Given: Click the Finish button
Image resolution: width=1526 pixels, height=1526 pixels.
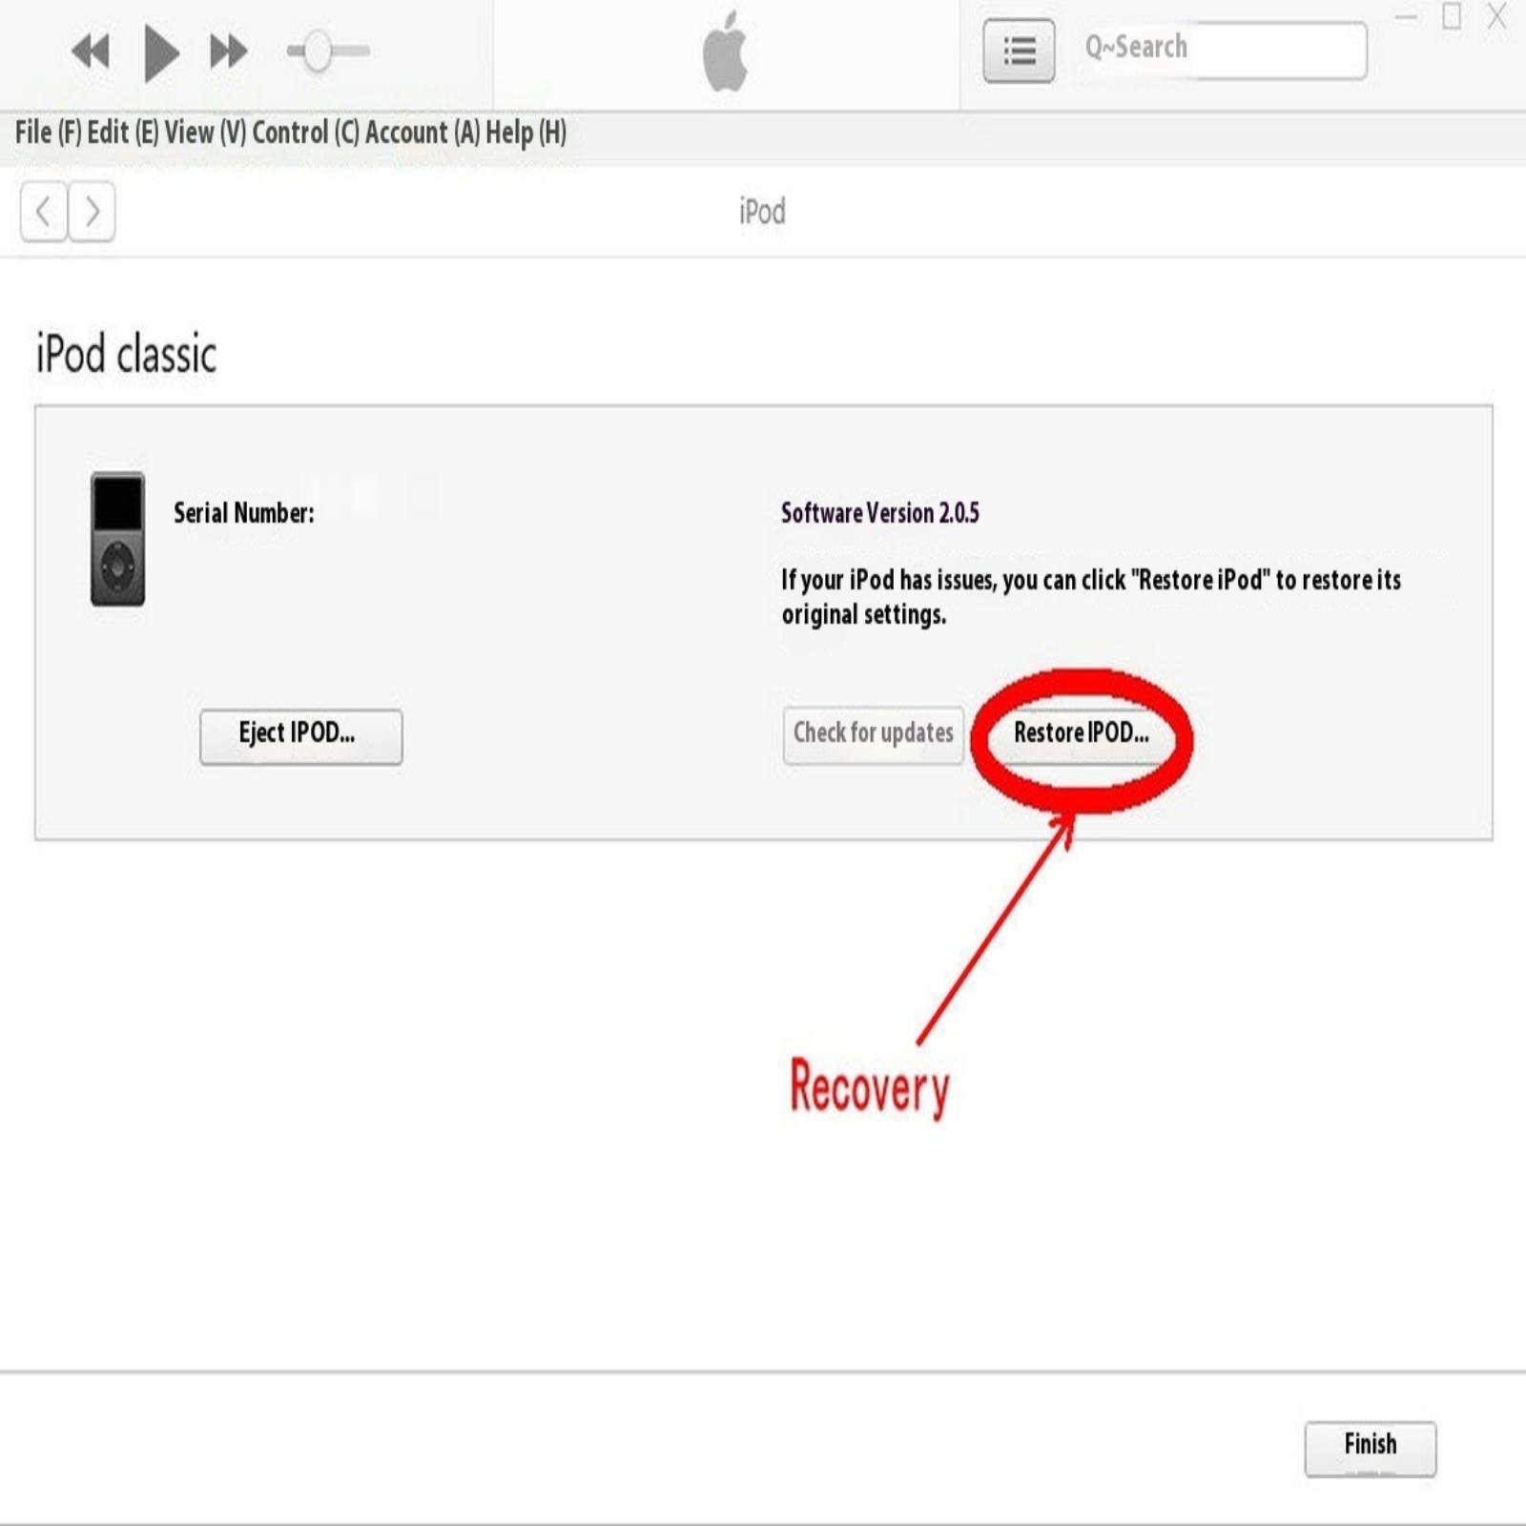Looking at the screenshot, I should [1370, 1448].
